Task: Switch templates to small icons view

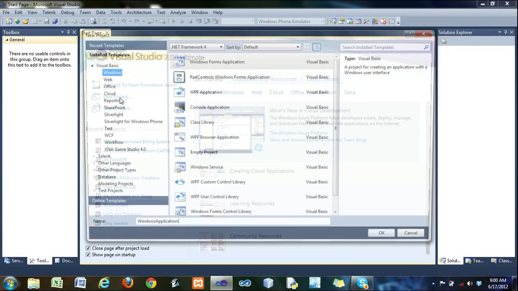Action: tap(307, 47)
